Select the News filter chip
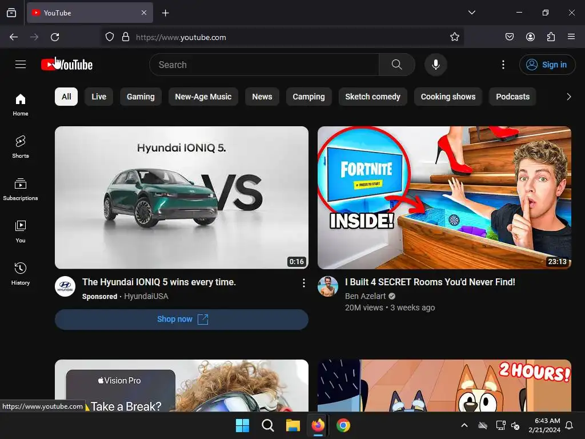 [262, 97]
